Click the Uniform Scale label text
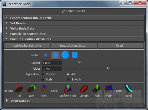 pos(68,96)
